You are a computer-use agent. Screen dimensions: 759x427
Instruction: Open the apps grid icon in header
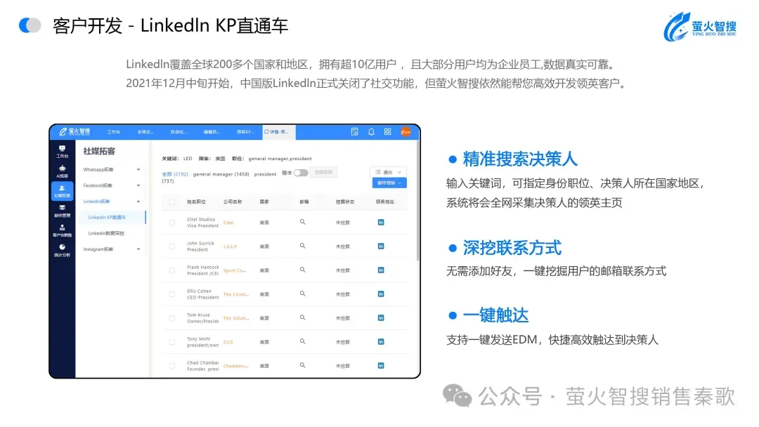coord(388,132)
